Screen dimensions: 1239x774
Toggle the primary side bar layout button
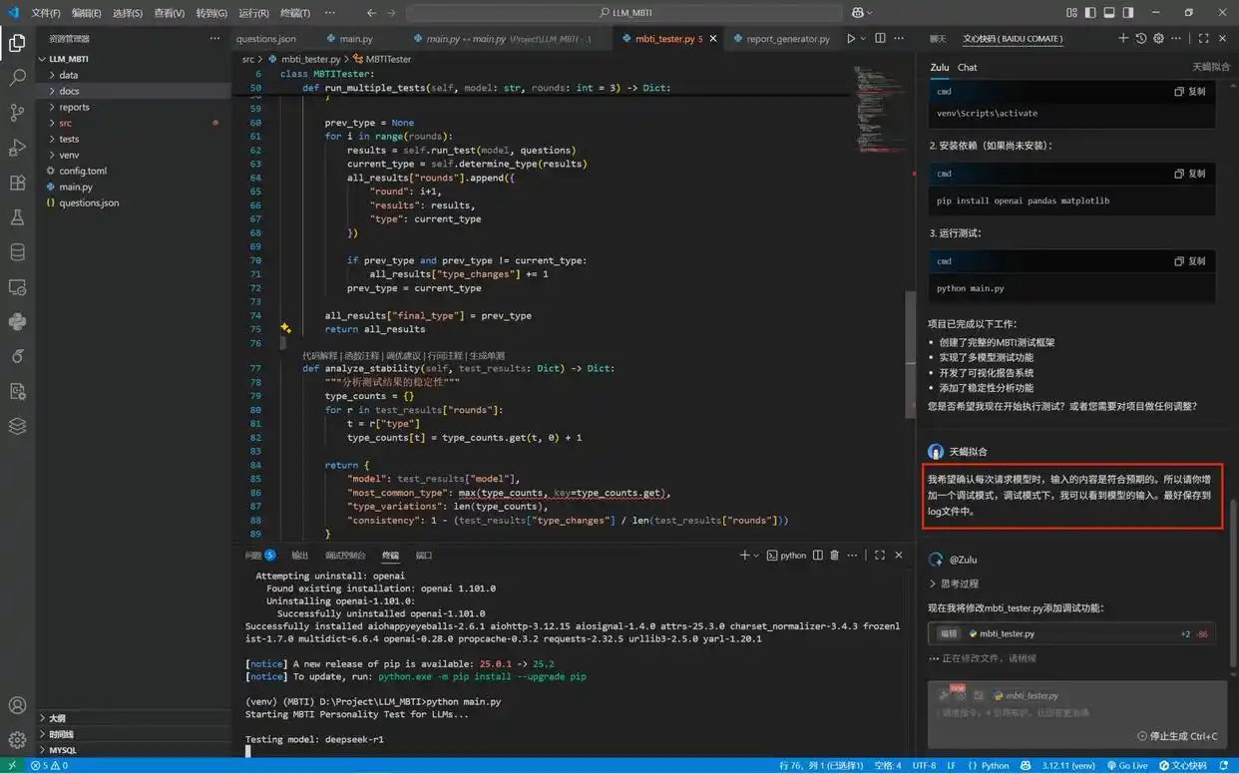click(1090, 13)
